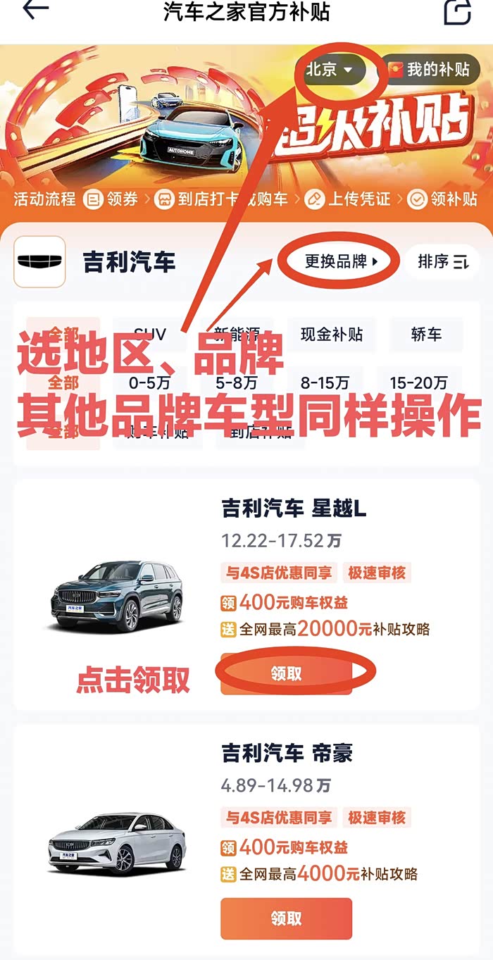The height and width of the screenshot is (960, 493).
Task: Click 领取 for 星越L
Action: pyautogui.click(x=286, y=674)
